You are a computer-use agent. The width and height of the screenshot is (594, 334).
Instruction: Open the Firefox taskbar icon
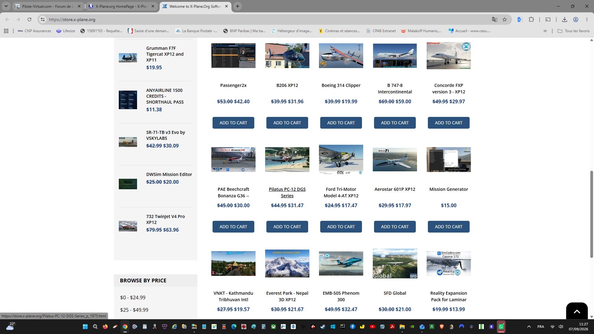[x=105, y=327]
